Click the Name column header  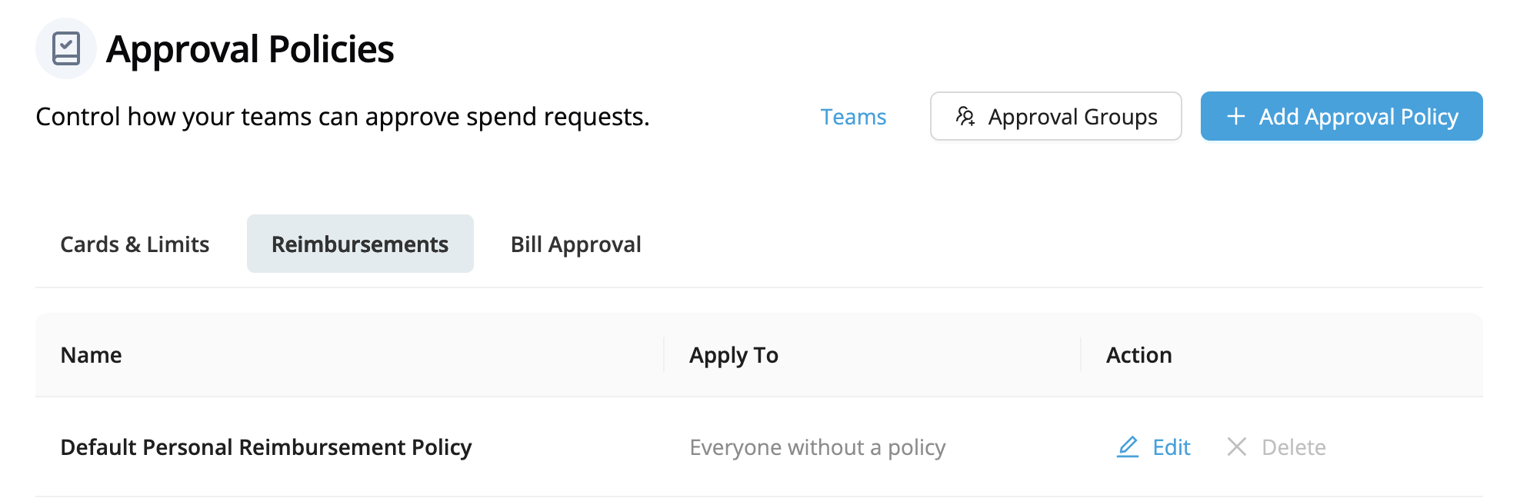pyautogui.click(x=91, y=355)
